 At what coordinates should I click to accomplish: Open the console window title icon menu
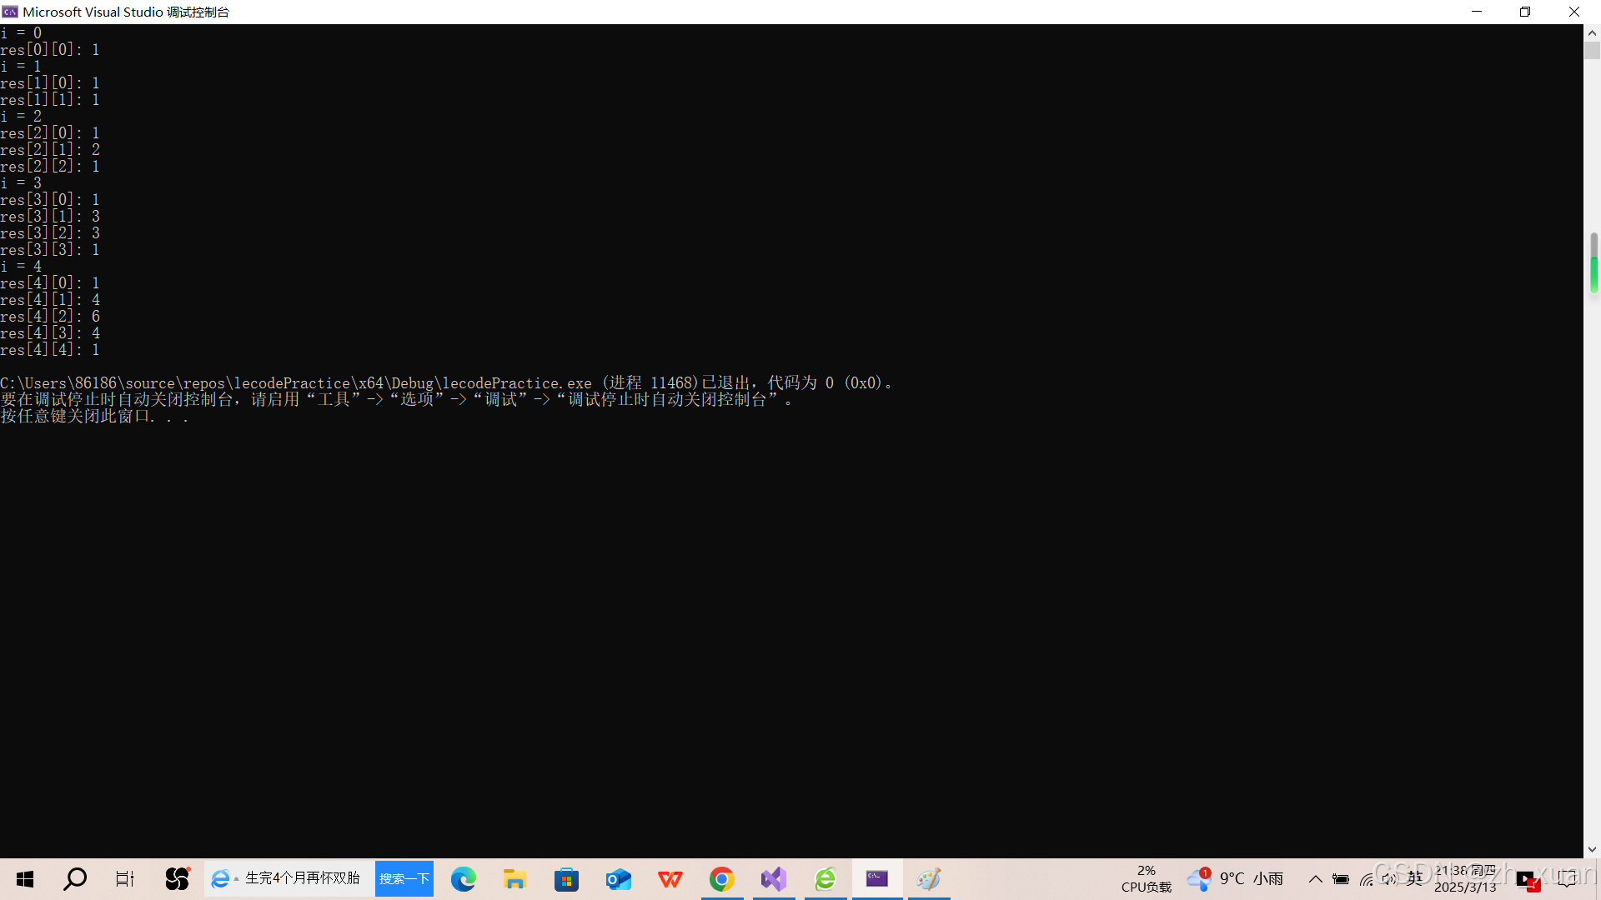(x=10, y=12)
